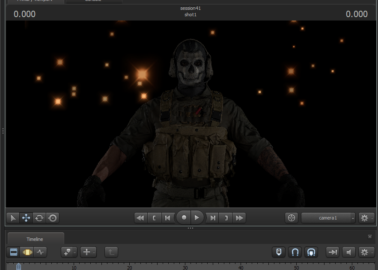378x270 pixels.
Task: Switch to the Timeline tab
Action: pos(35,239)
